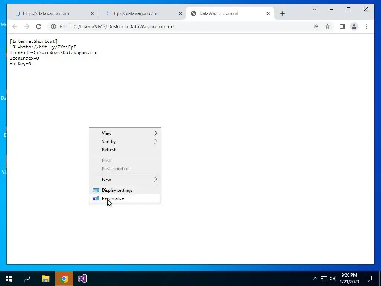381x286 pixels.
Task: Close the first datawagon.com tab
Action: click(x=92, y=13)
